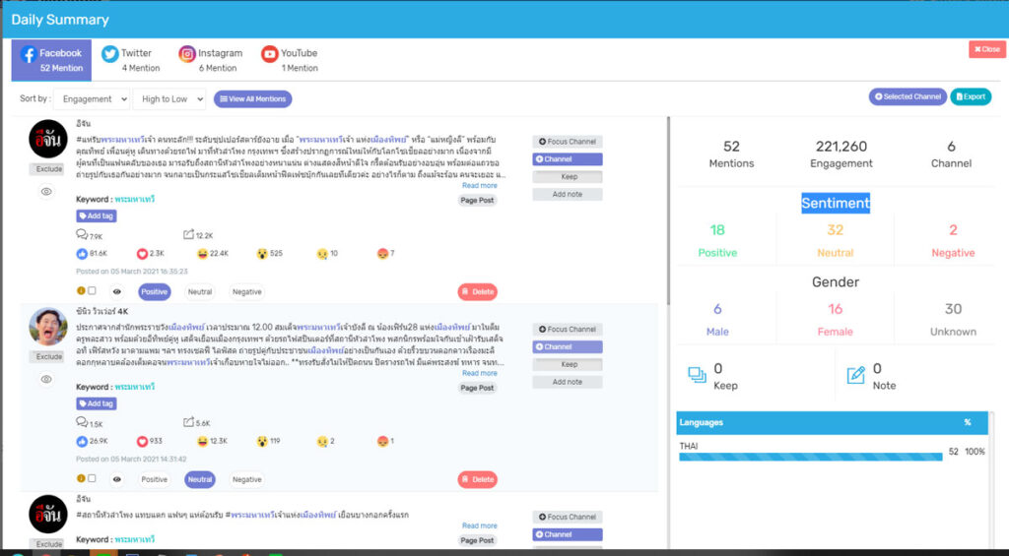Click haha reaction icon with 12.3K
Image resolution: width=1009 pixels, height=556 pixels.
[x=203, y=442]
